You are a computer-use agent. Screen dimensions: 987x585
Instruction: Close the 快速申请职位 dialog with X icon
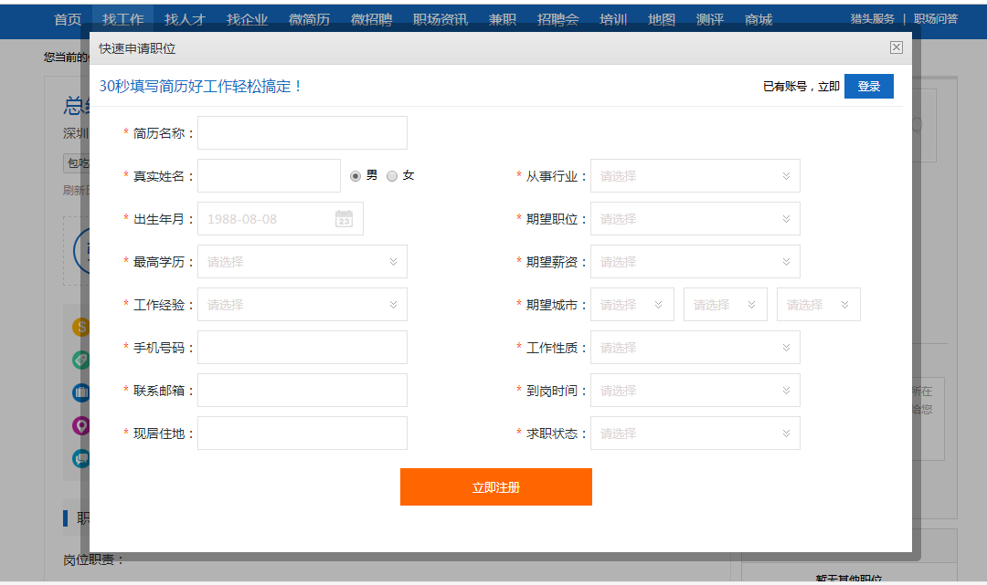pos(897,47)
